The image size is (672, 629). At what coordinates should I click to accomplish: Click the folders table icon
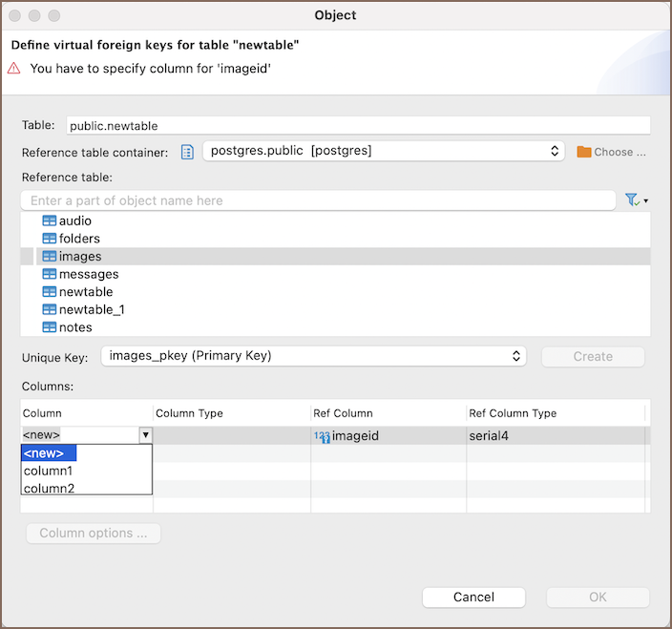[x=50, y=239]
